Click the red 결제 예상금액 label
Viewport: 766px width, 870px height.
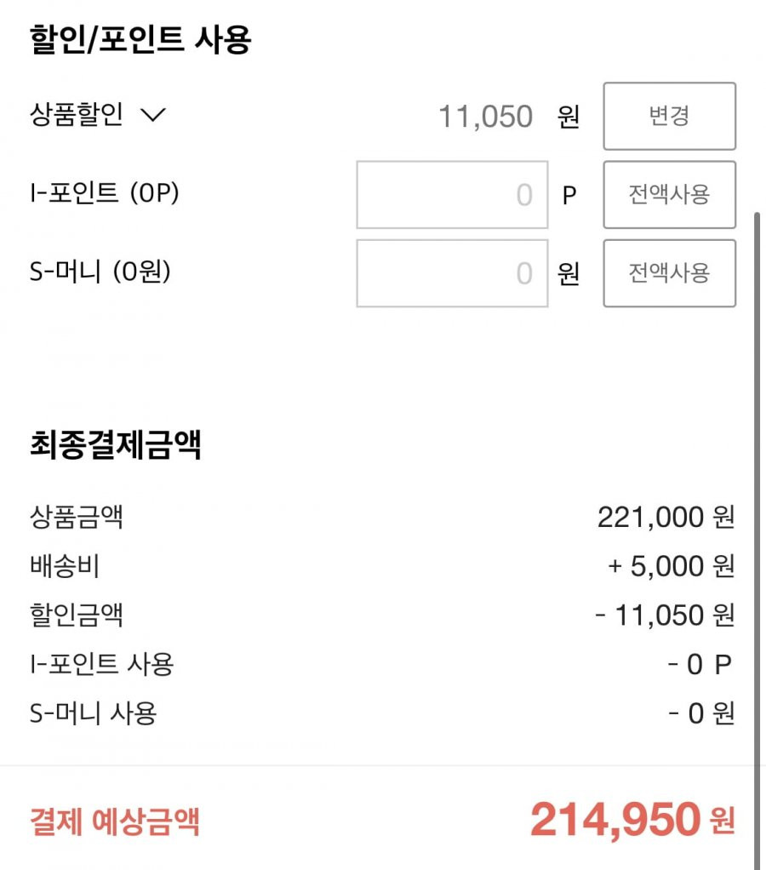point(114,821)
